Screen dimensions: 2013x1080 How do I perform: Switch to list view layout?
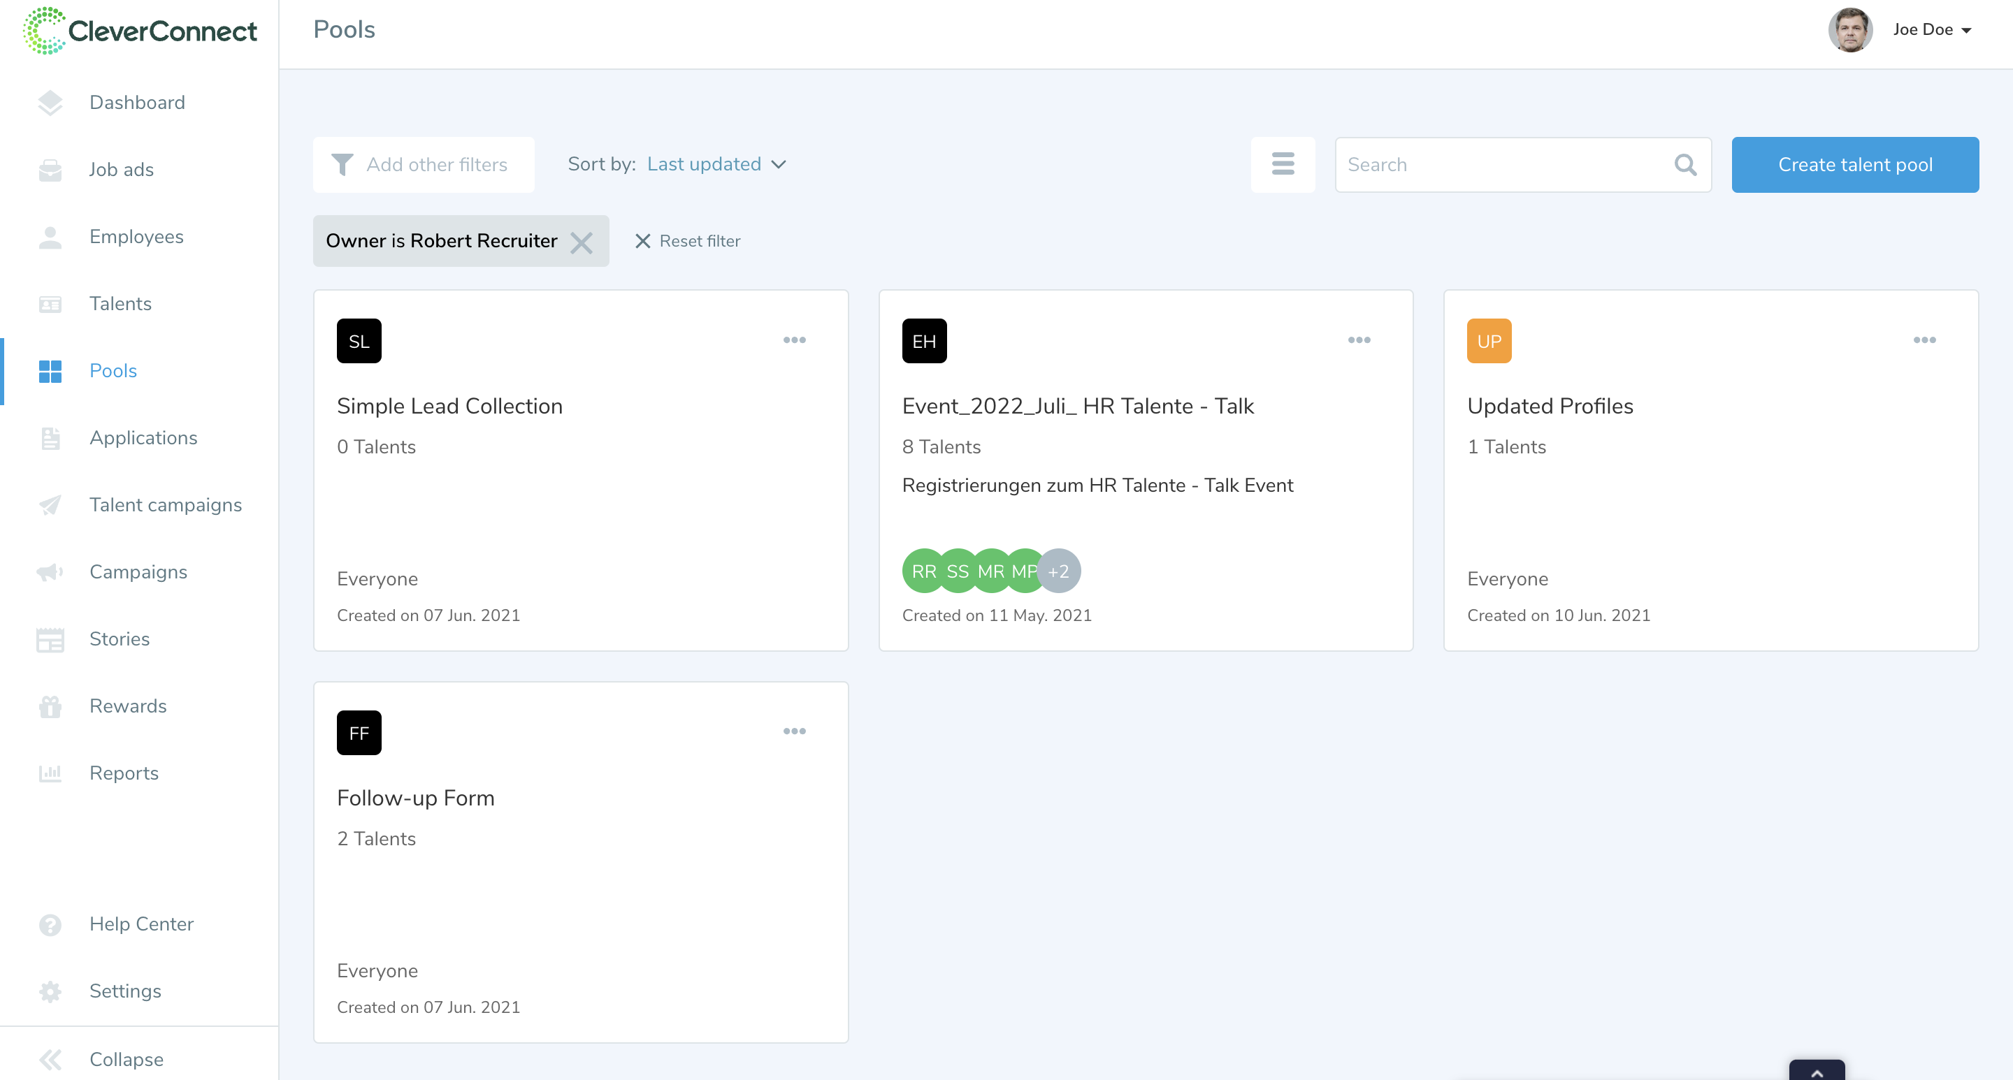1283,164
